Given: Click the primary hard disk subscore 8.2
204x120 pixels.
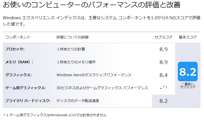Looking at the screenshot, I should point(163,101).
